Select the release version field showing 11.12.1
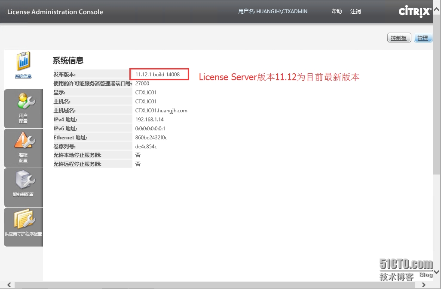The image size is (441, 289). click(159, 74)
